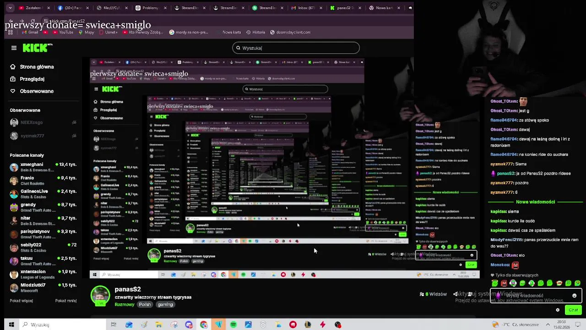Open the doomsdayclient.com bookmark
The width and height of the screenshot is (586, 330).
coord(290,33)
